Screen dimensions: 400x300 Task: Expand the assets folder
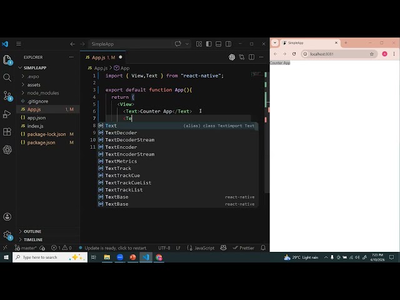[48, 85]
